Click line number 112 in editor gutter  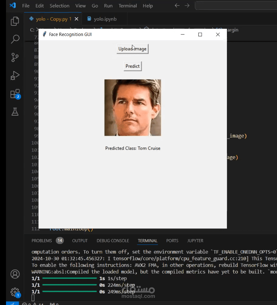click(x=35, y=229)
